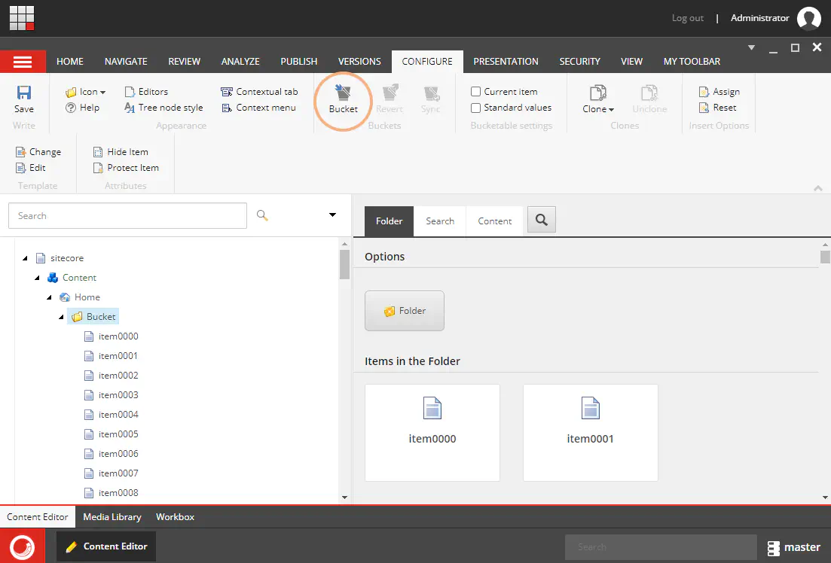This screenshot has height=563, width=831.
Task: Select item0008 in the content tree
Action: click(112, 493)
